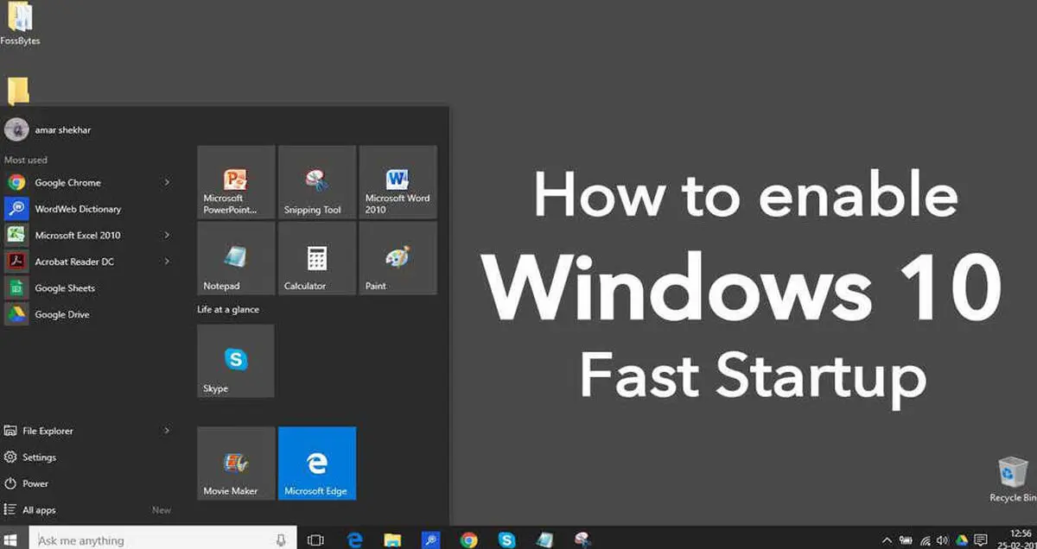Open Microsoft Excel 2010 in Start menu

click(86, 235)
